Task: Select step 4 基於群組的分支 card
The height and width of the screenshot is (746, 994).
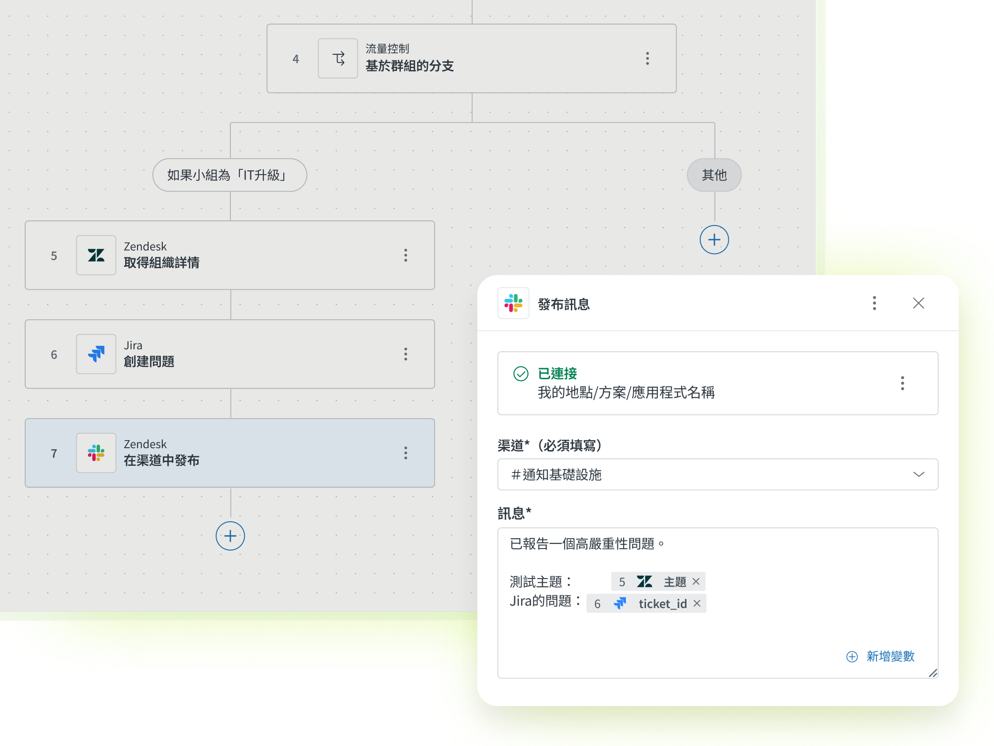Action: pyautogui.click(x=472, y=59)
